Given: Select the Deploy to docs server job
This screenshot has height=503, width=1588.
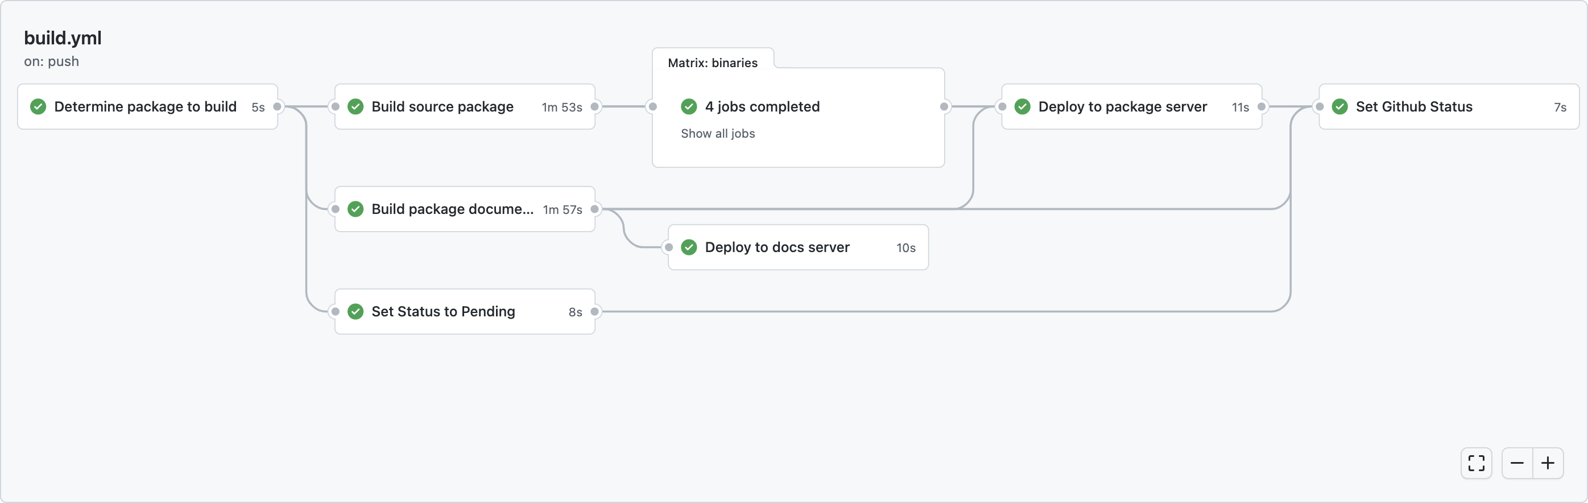Looking at the screenshot, I should tap(778, 247).
